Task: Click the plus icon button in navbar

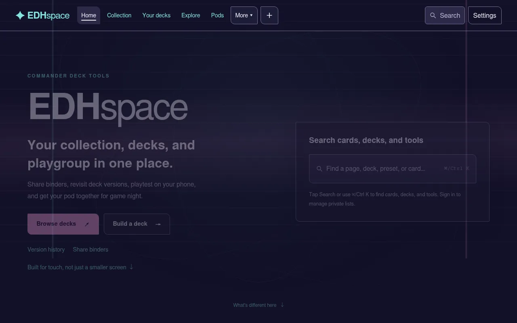Action: (x=269, y=15)
